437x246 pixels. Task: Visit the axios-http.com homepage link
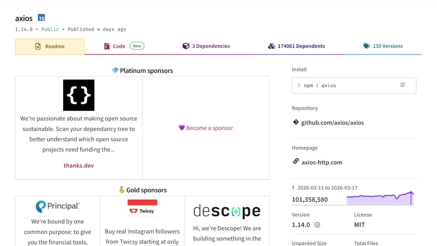tap(322, 162)
